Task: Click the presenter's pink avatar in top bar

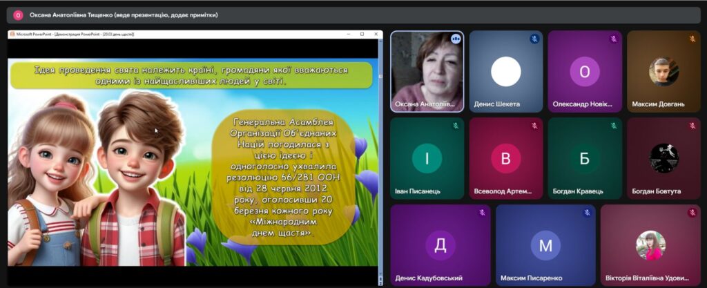Action: tap(18, 15)
